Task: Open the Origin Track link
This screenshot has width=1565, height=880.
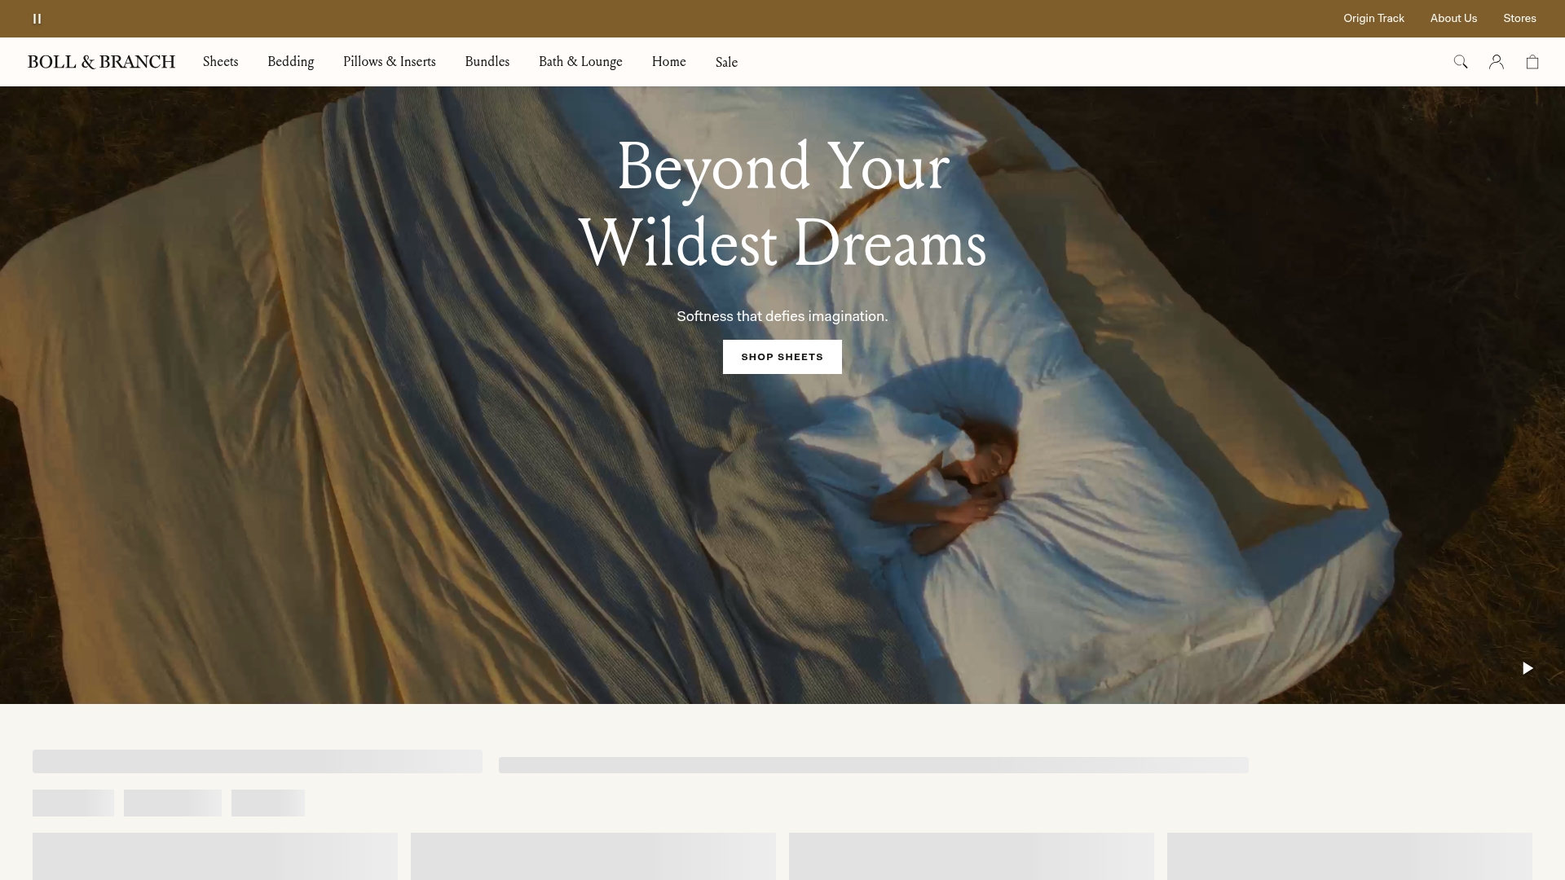Action: [x=1373, y=18]
